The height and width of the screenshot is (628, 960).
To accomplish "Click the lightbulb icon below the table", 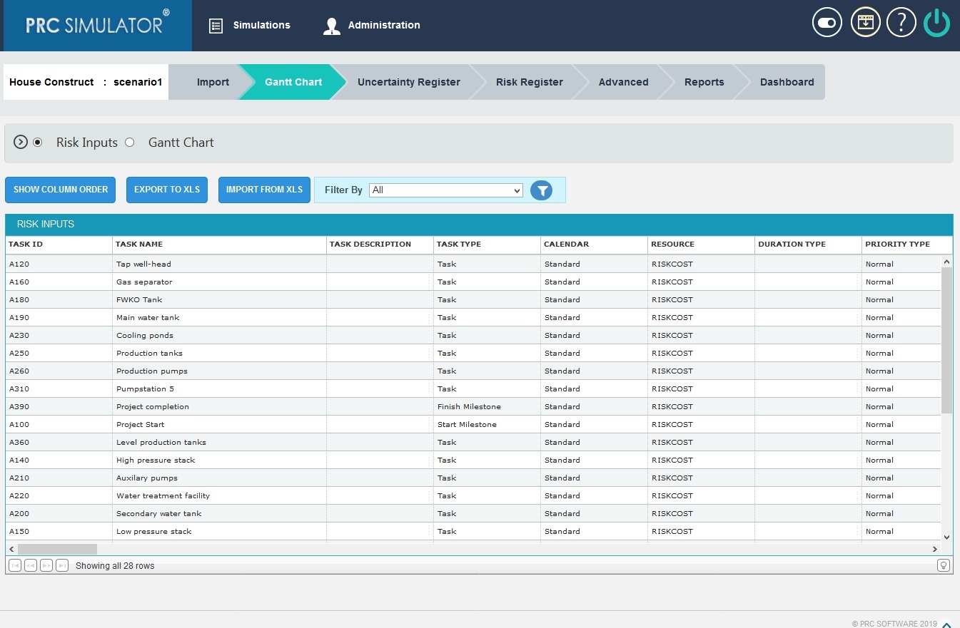I will point(944,565).
